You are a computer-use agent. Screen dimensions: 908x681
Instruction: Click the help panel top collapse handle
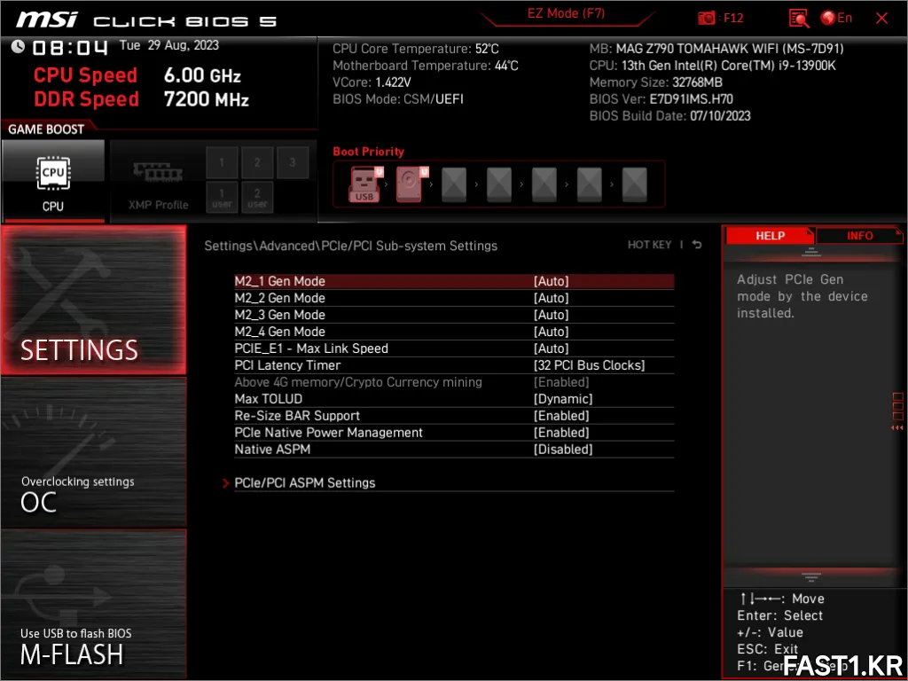click(x=810, y=251)
